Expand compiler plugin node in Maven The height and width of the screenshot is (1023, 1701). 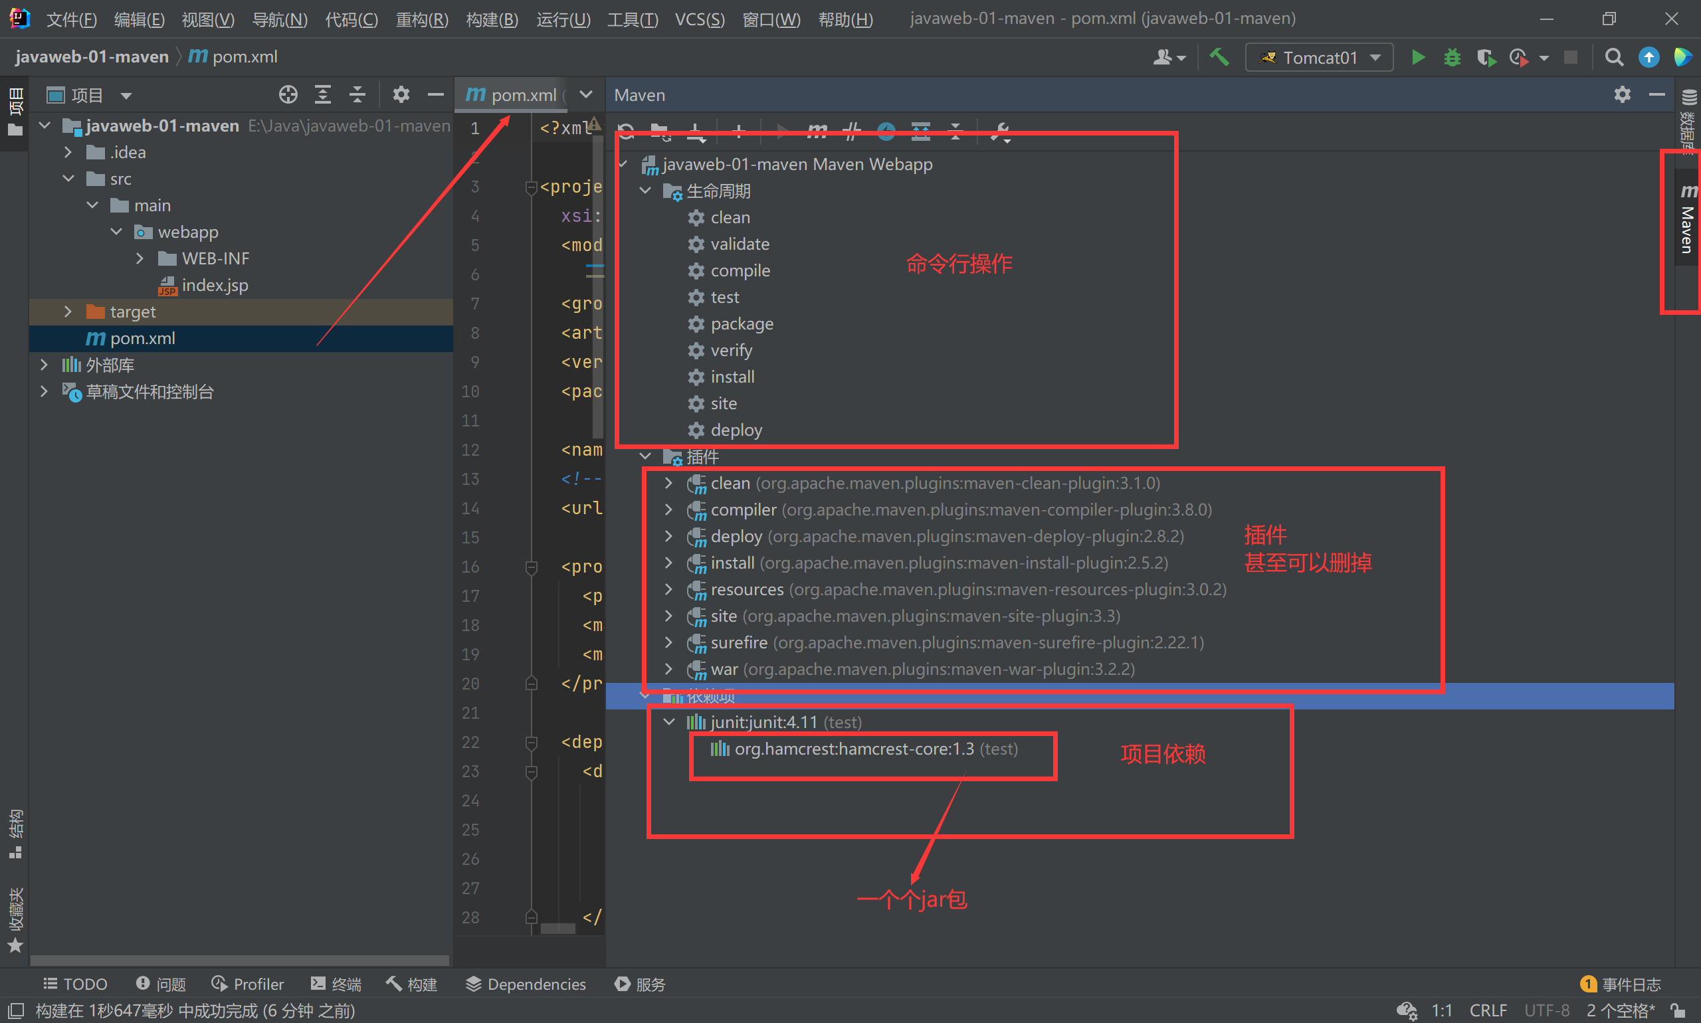click(668, 510)
